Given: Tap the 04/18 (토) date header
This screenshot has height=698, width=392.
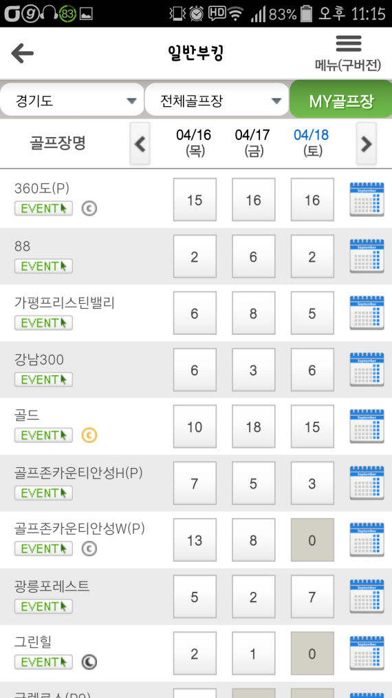Looking at the screenshot, I should (312, 143).
